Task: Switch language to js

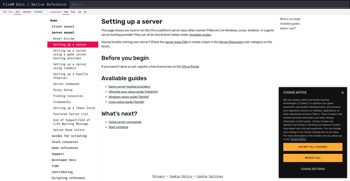Action: click(85, 12)
